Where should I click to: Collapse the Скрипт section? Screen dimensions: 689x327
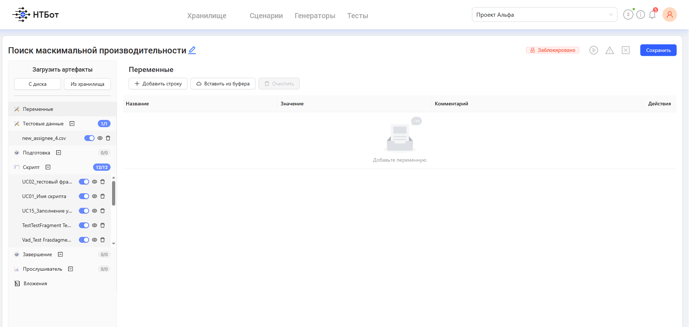pyautogui.click(x=48, y=167)
